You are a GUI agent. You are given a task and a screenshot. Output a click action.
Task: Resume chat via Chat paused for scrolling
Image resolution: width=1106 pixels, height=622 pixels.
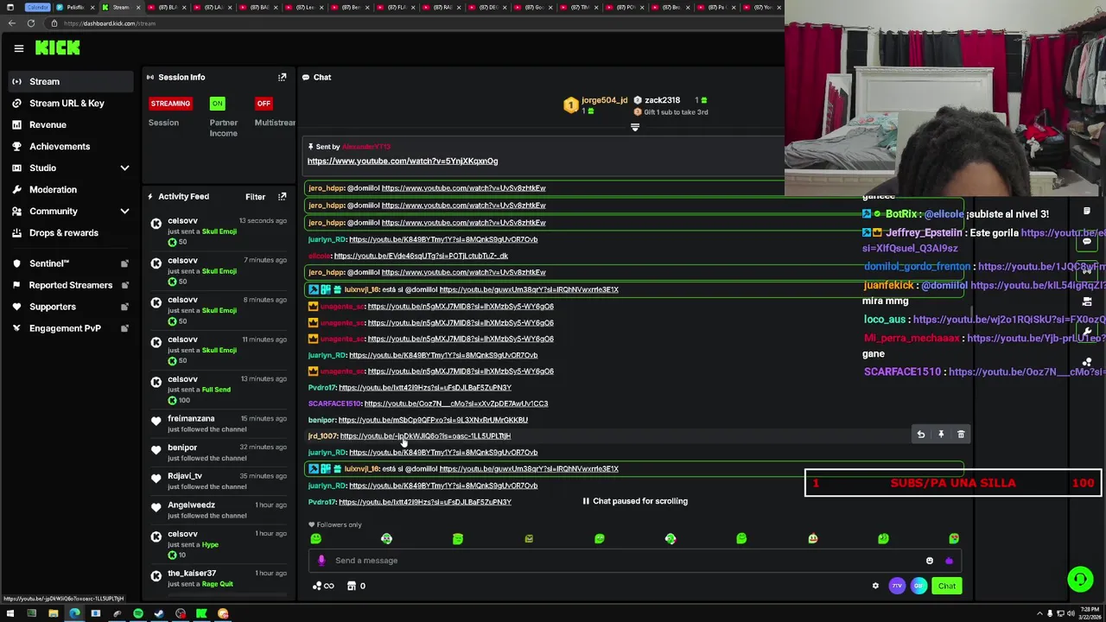pyautogui.click(x=635, y=501)
